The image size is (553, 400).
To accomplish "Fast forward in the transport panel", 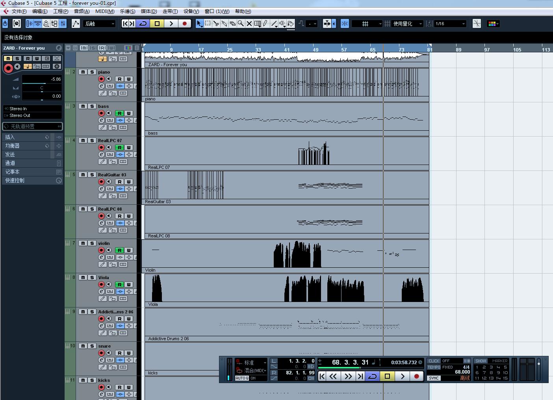I will coord(348,376).
